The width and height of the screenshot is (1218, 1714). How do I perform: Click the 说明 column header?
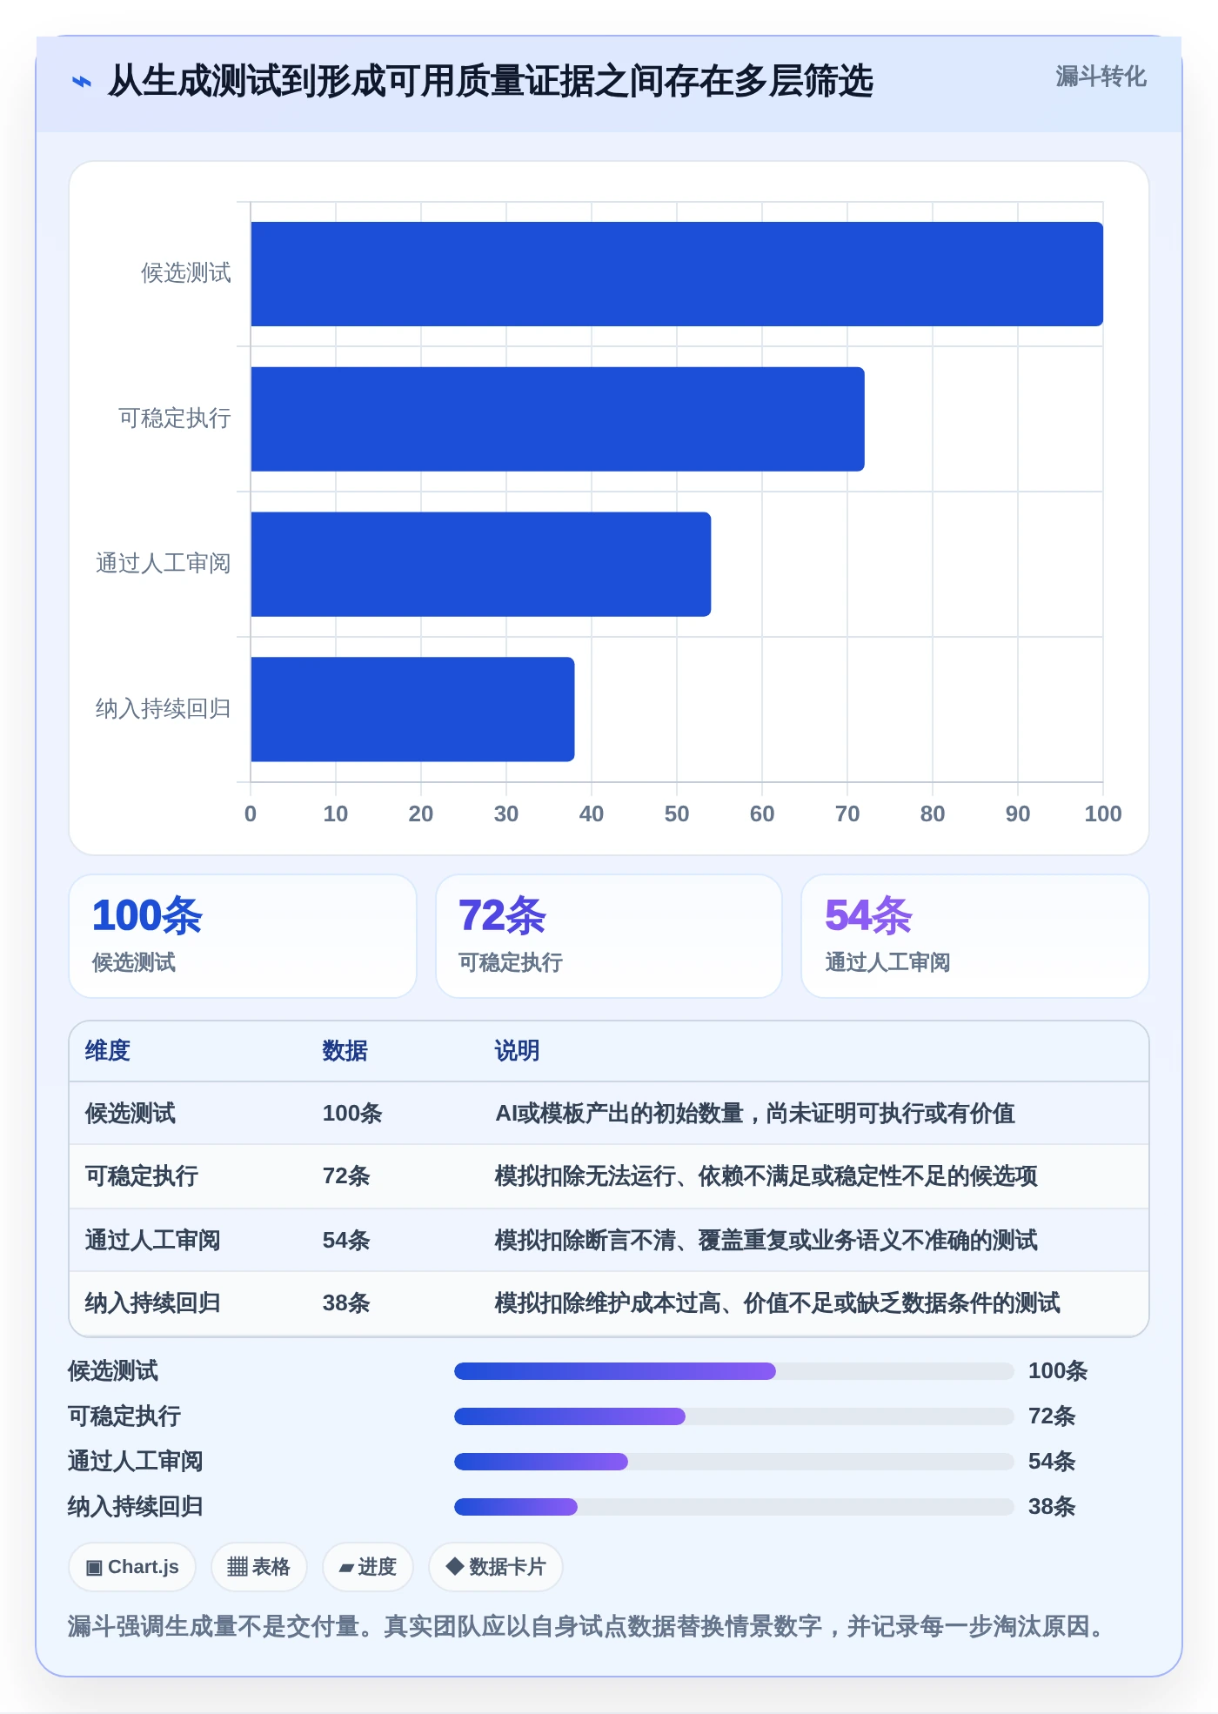coord(517,1050)
